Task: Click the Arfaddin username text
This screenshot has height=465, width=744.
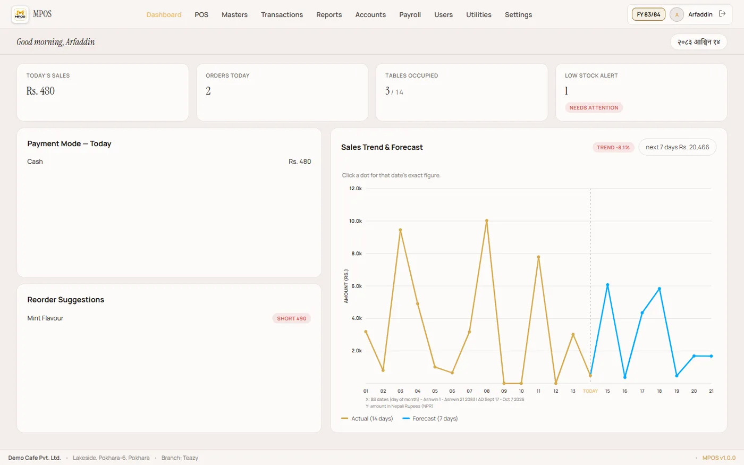Action: (700, 15)
